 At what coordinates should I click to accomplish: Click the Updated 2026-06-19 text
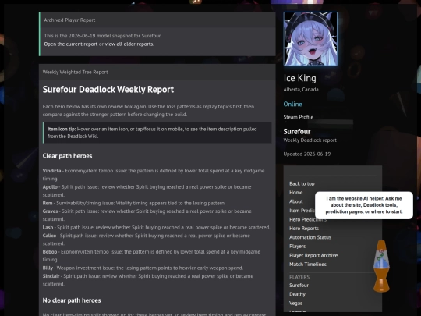[307, 154]
